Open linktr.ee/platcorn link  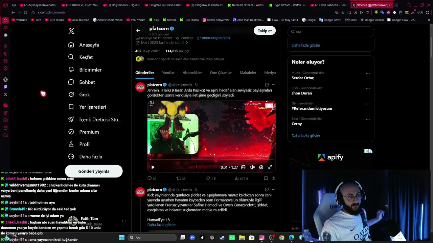[216, 38]
